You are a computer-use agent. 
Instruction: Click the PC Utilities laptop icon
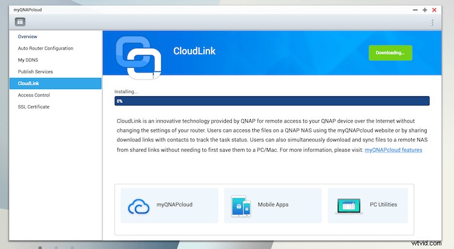click(349, 206)
